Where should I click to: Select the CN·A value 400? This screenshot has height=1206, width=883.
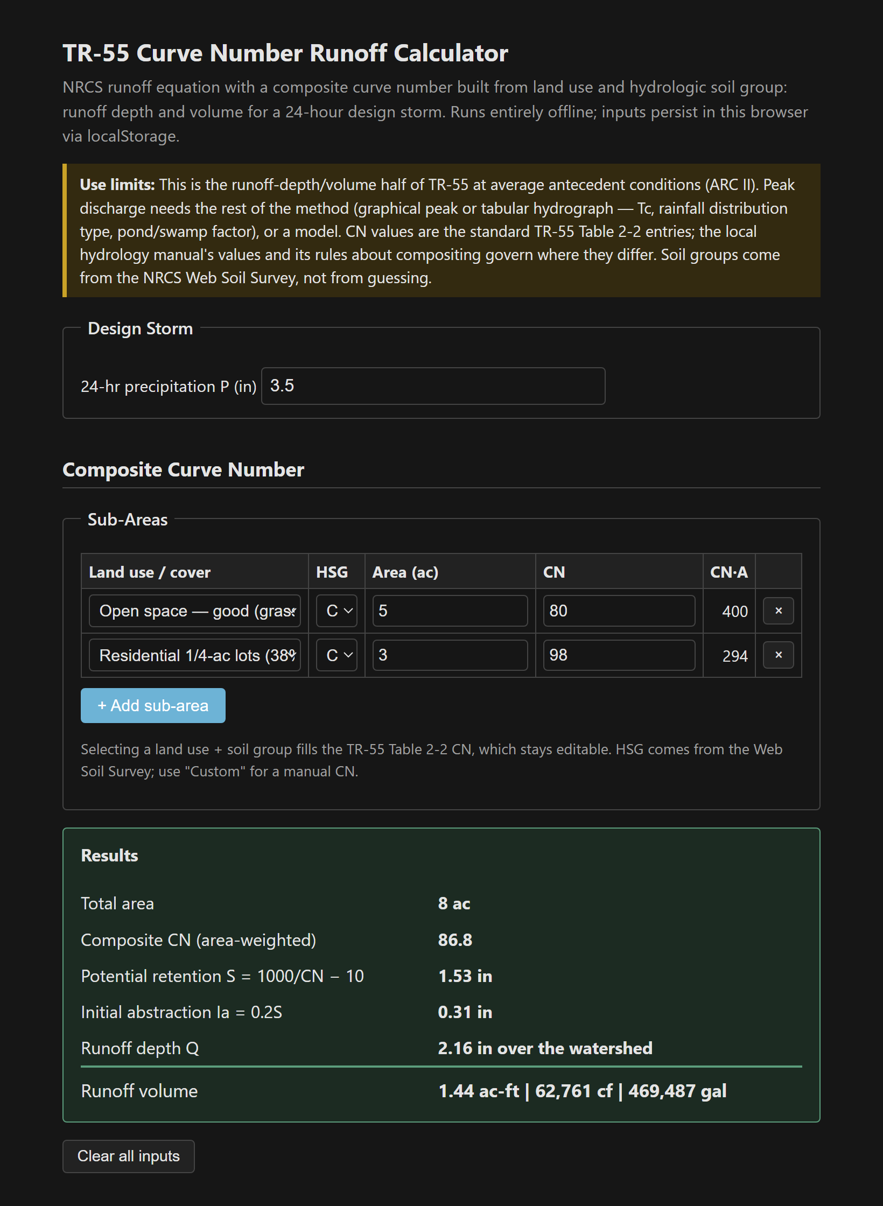[x=735, y=611]
